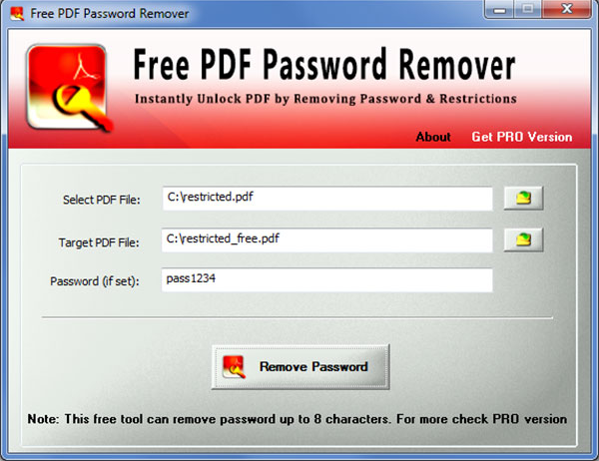This screenshot has width=599, height=461.
Task: Close the Free PDF Password Remover window
Action: click(x=566, y=9)
